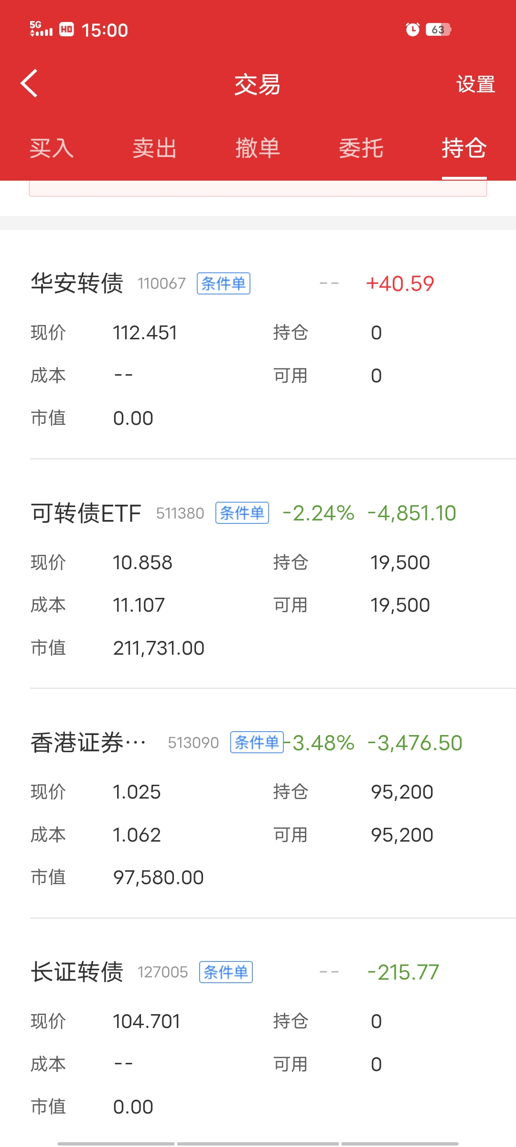Tap the alarm clock status icon

(412, 30)
